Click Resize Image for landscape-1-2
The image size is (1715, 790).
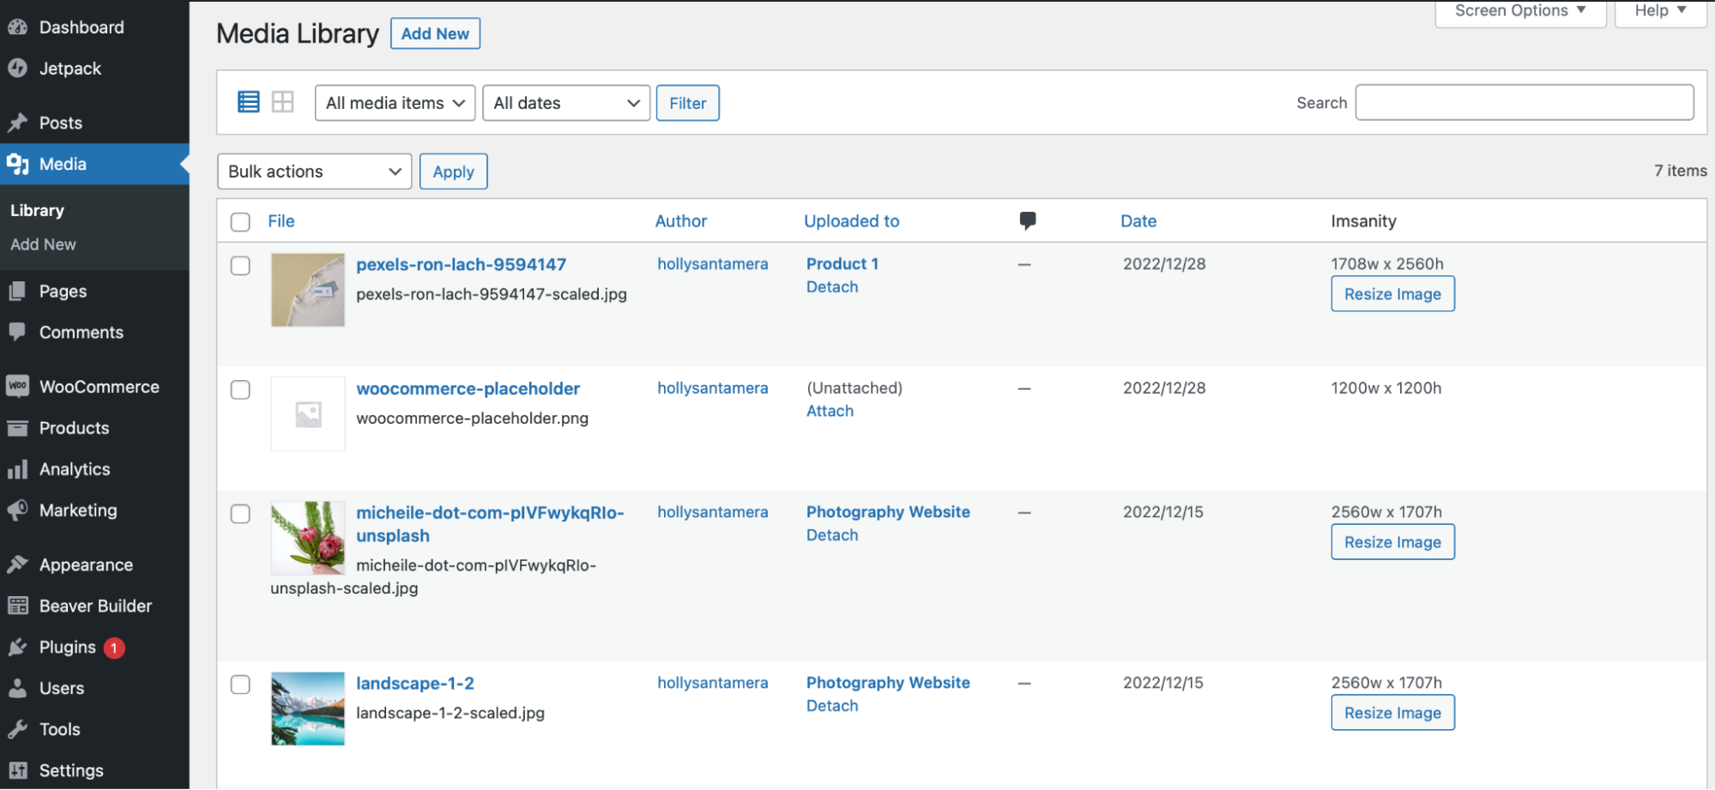pos(1392,713)
